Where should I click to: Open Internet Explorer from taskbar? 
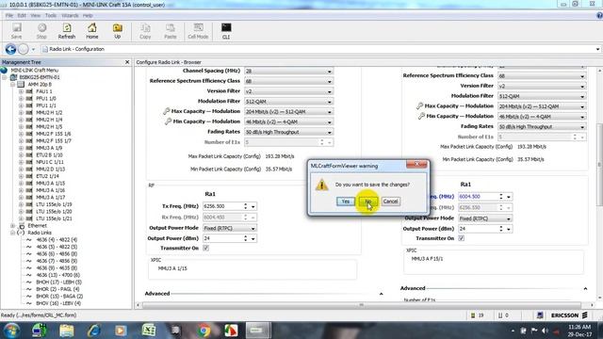93,331
